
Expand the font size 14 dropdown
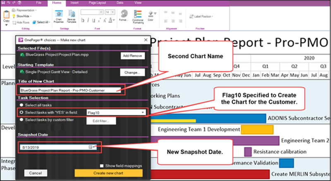[x=113, y=12]
